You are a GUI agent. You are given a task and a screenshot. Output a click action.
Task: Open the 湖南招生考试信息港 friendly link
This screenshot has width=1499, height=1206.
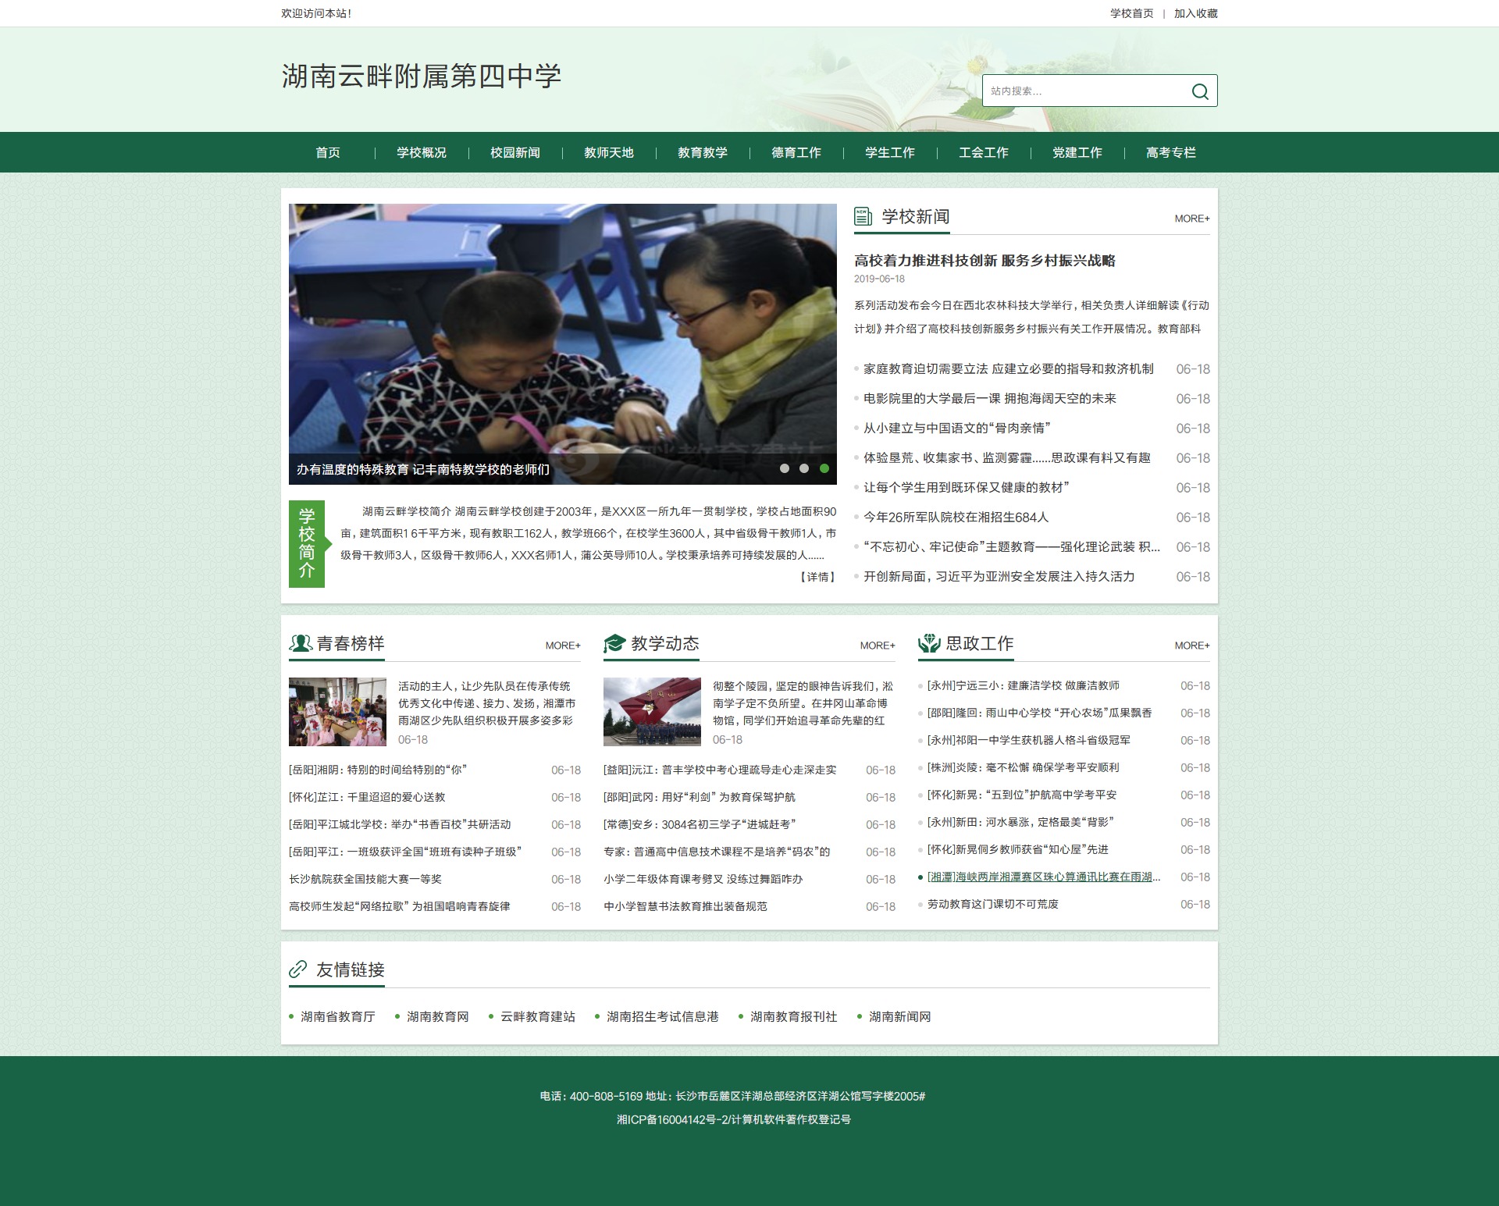tap(662, 1016)
